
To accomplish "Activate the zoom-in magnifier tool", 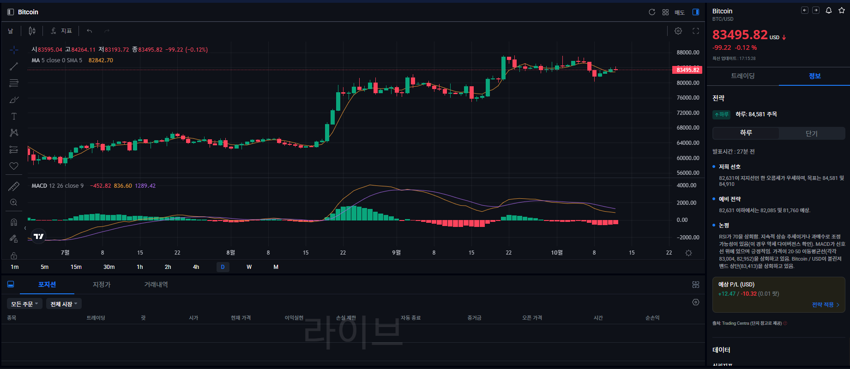I will coord(14,202).
